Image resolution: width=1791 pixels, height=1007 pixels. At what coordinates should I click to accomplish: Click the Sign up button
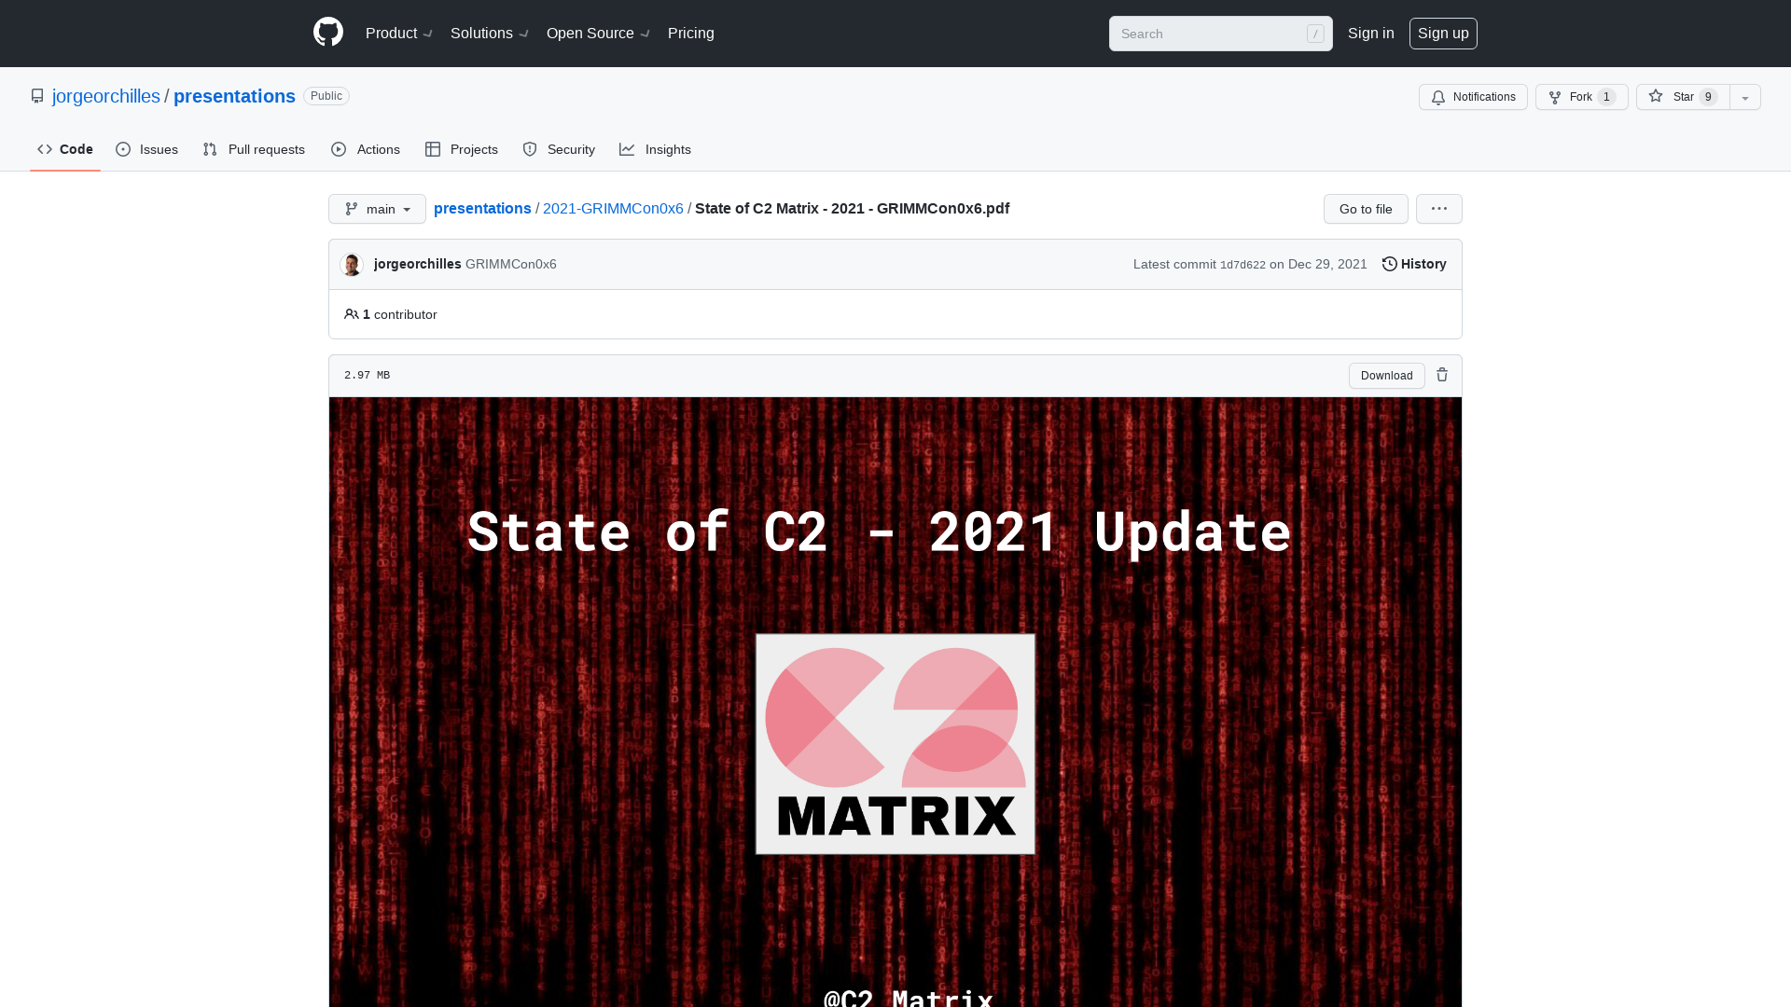pyautogui.click(x=1443, y=33)
